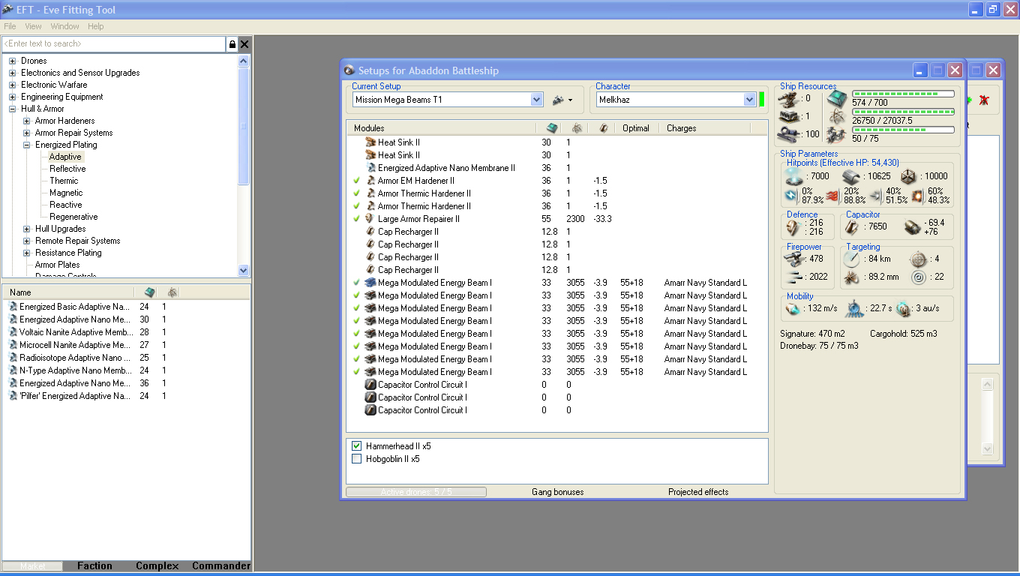Screen dimensions: 1020x576
Task: Click the drone bandwidth icon beside 50 / 75
Action: 838,134
